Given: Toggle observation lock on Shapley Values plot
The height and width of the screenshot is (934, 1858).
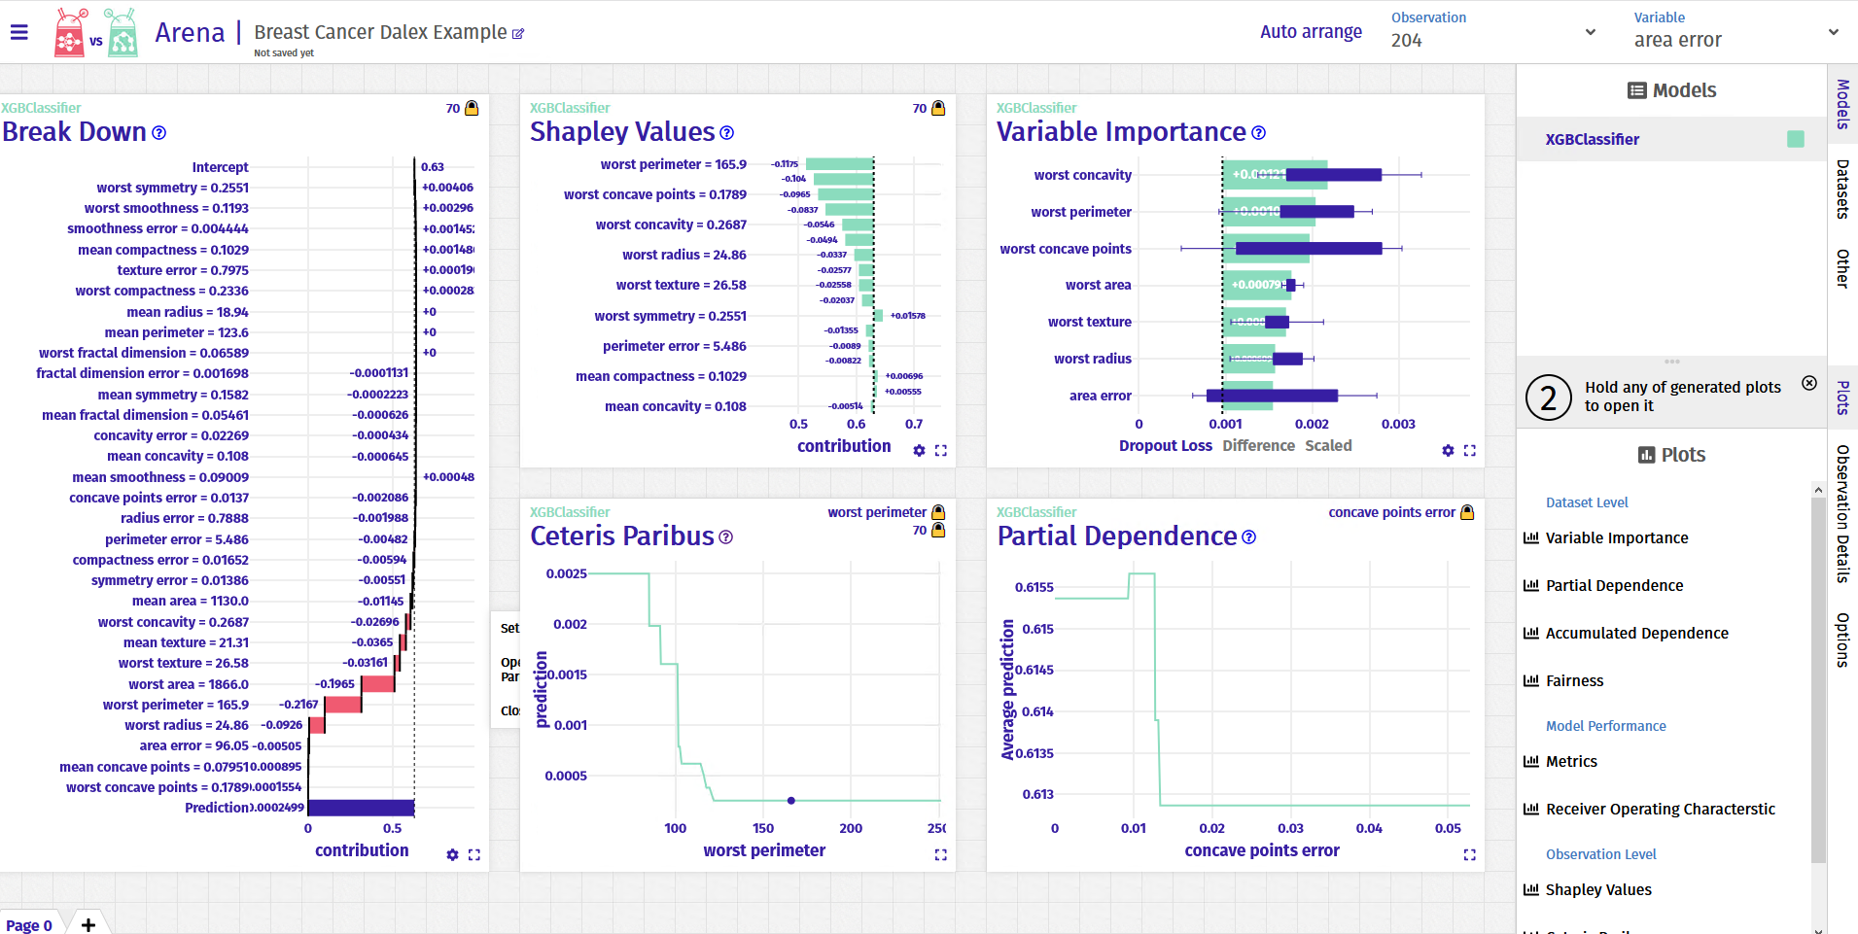Looking at the screenshot, I should tap(938, 108).
